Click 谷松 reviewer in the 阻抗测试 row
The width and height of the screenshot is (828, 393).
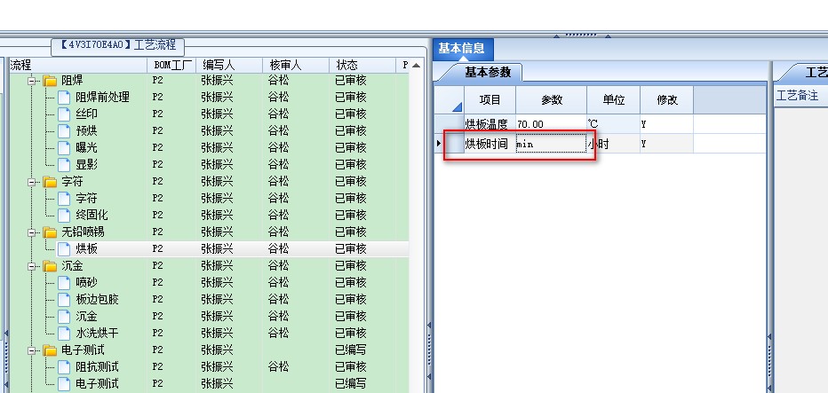278,366
